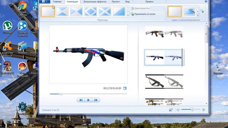The height and width of the screenshot is (128, 228).
Task: Launch LogMeIn Hamachi from the desktop
Action: click(x=22, y=29)
